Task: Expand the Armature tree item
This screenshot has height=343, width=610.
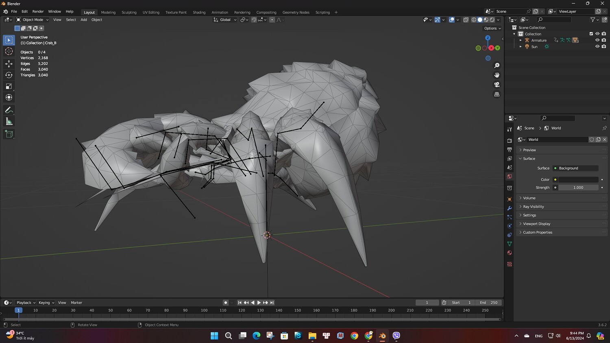Action: [521, 40]
